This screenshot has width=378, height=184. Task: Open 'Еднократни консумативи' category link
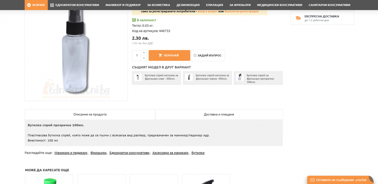click(x=129, y=153)
